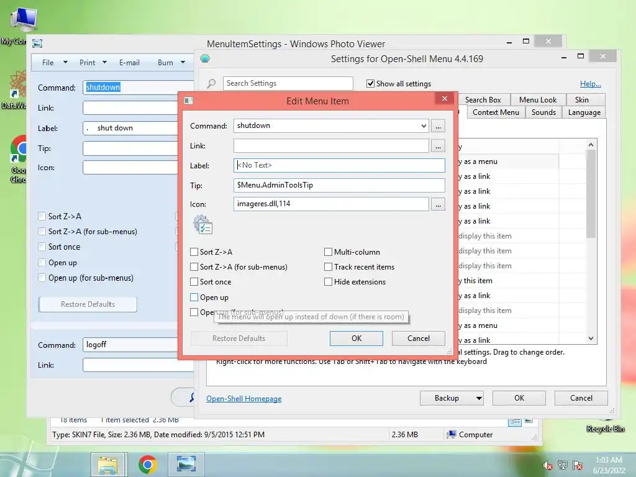Check Sort once in Edit Menu Item dialog
636x477 pixels.
[x=194, y=282]
